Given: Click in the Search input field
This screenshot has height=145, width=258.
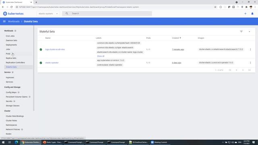Looking at the screenshot, I should click(107, 13).
